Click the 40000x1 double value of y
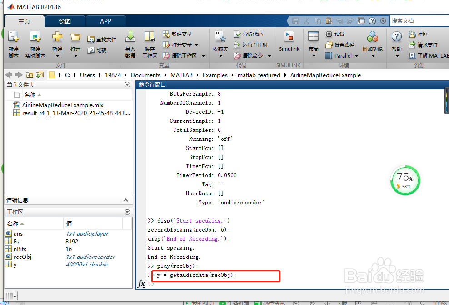Image resolution: width=449 pixels, height=305 pixels. click(x=87, y=265)
